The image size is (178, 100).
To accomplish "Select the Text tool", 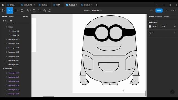I will [34, 11].
